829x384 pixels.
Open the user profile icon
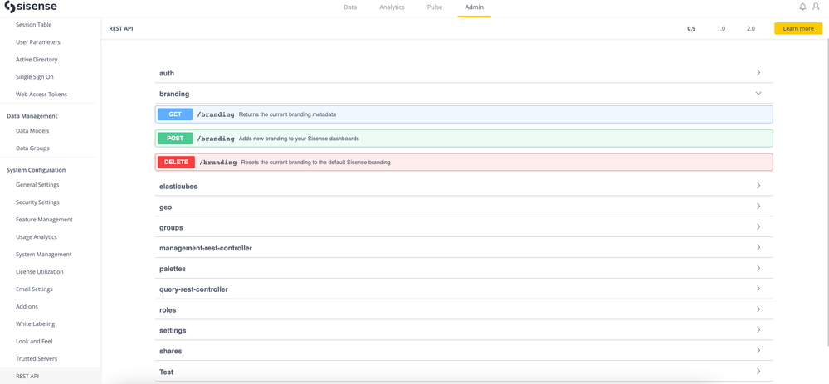click(x=816, y=7)
